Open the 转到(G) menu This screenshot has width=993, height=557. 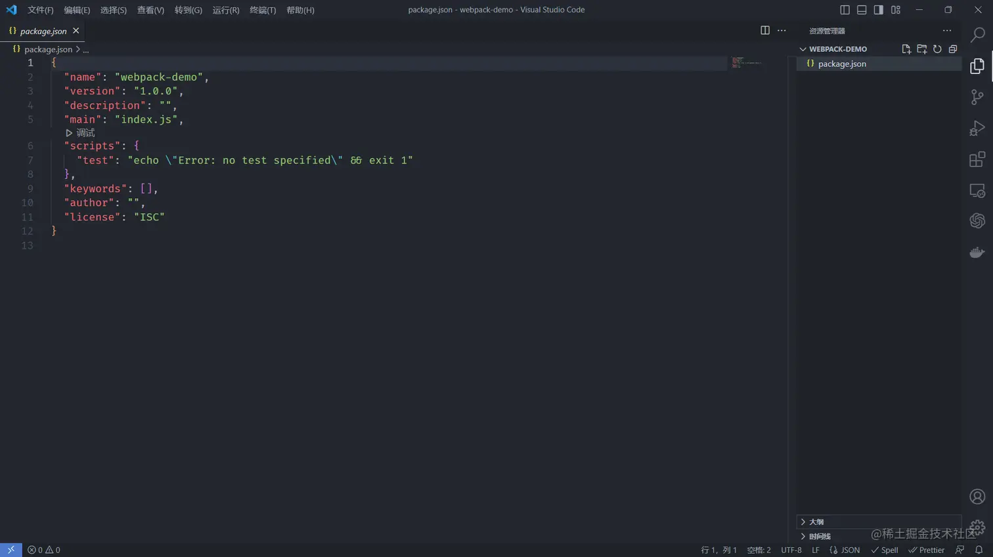point(188,10)
